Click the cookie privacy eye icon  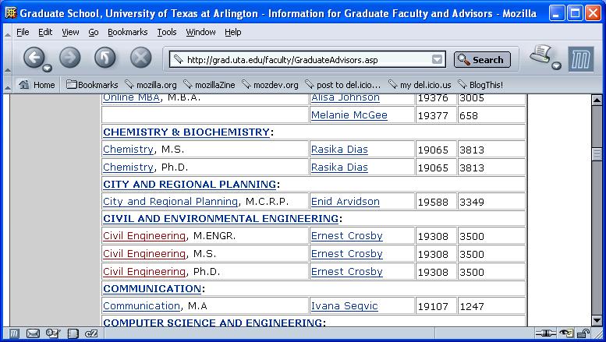point(566,333)
